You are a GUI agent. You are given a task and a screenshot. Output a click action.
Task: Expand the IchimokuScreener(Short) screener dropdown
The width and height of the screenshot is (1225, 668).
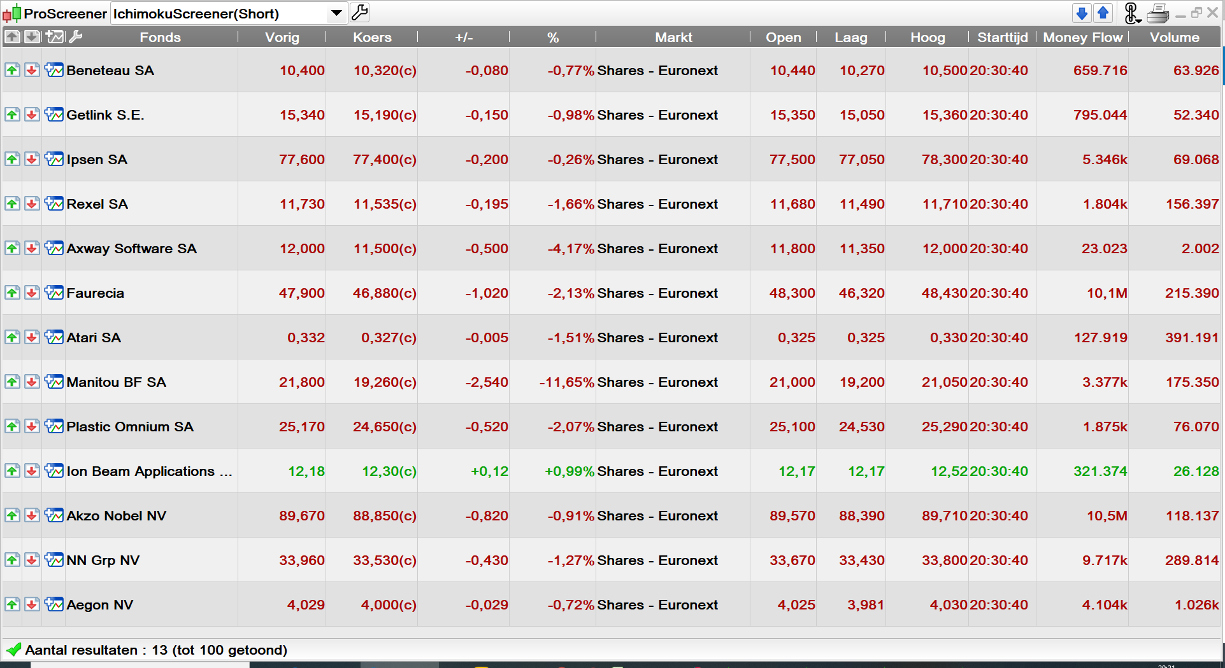coord(336,13)
